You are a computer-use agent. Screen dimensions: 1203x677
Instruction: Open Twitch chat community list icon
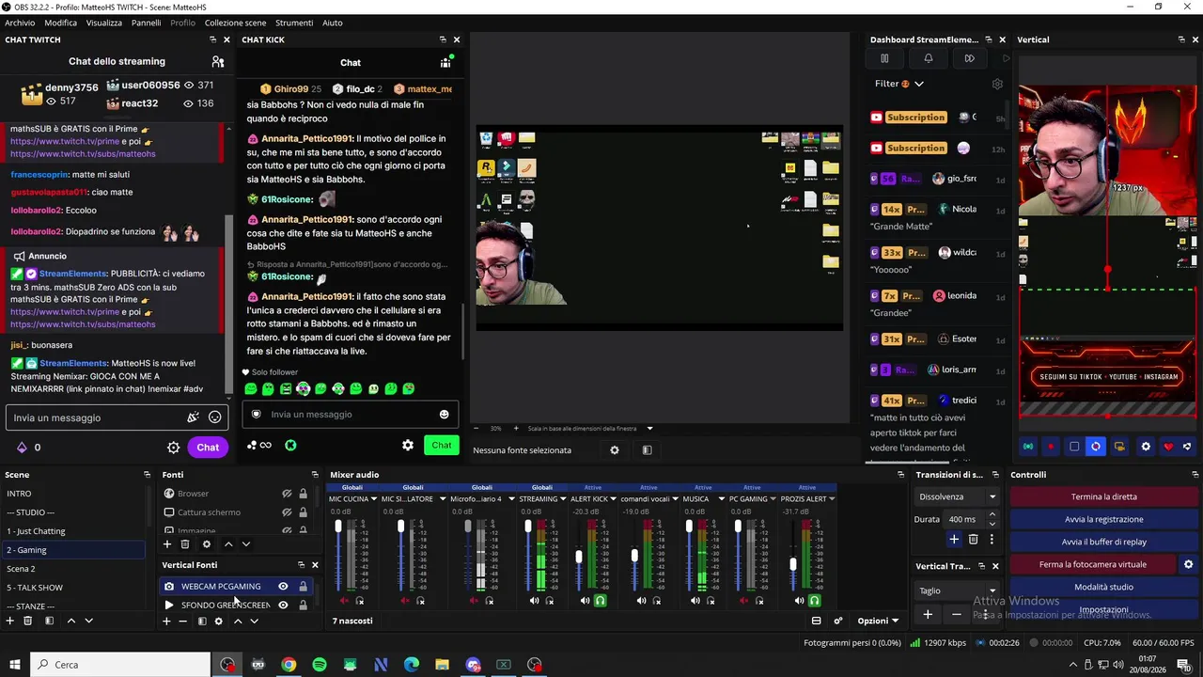tap(218, 62)
